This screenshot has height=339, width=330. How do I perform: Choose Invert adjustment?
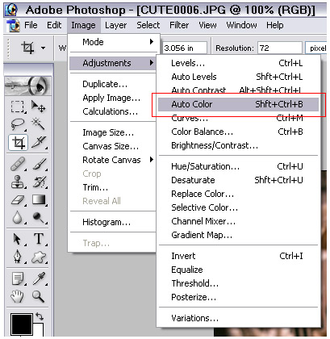click(x=238, y=256)
